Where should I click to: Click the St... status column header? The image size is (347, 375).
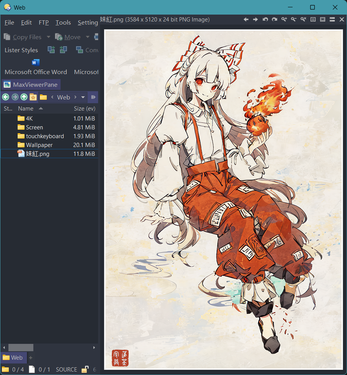click(8, 109)
